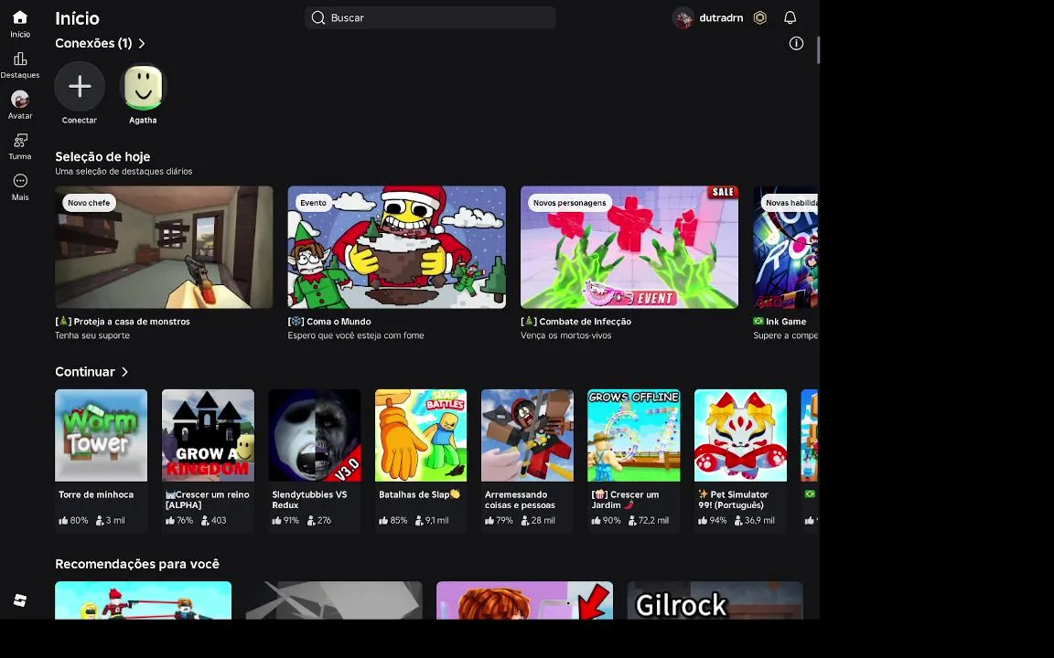Image resolution: width=1054 pixels, height=658 pixels.
Task: Click the Combate de Infecção title text
Action: click(576, 322)
